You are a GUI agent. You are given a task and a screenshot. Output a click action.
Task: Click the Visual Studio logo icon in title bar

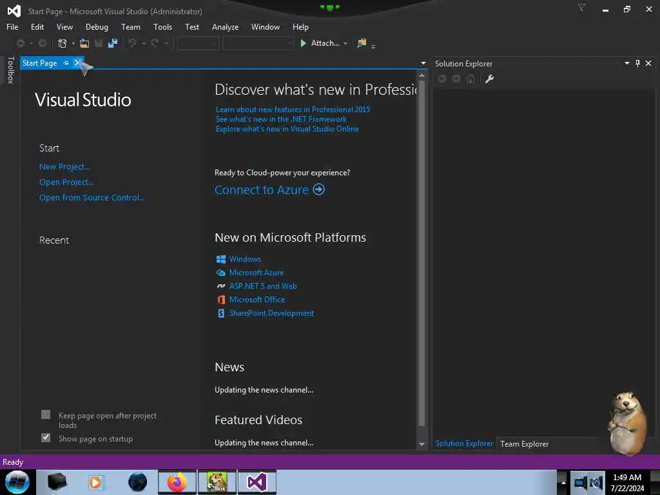tap(14, 10)
